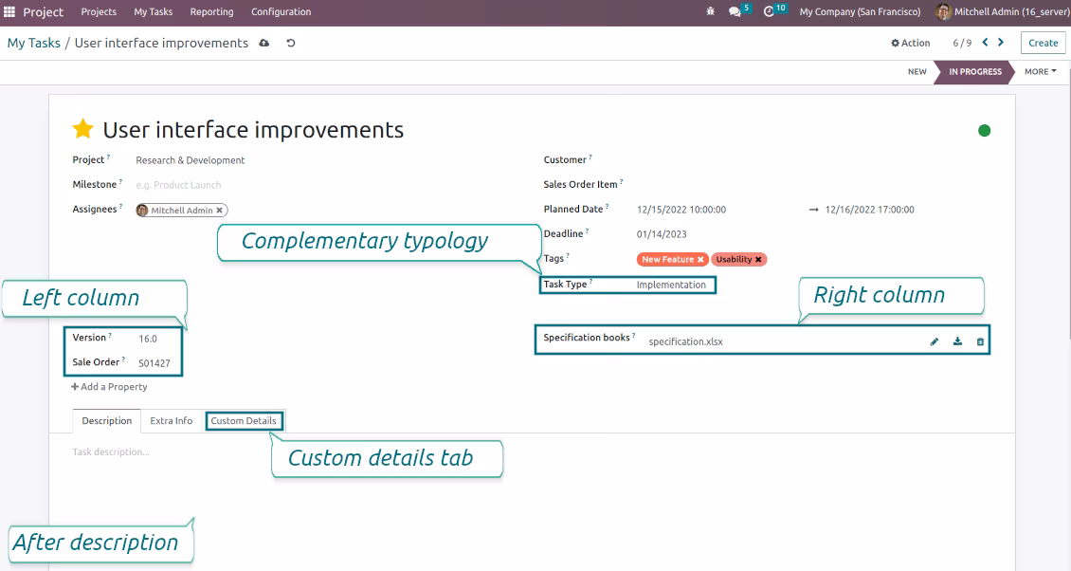Open the apps grid menu icon
The width and height of the screenshot is (1071, 571).
[x=9, y=11]
